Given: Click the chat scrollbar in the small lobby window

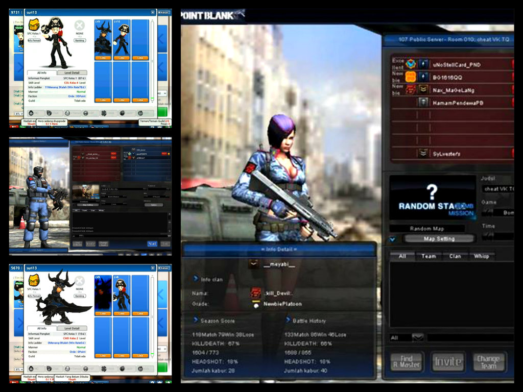Looking at the screenshot, I should coord(169,224).
